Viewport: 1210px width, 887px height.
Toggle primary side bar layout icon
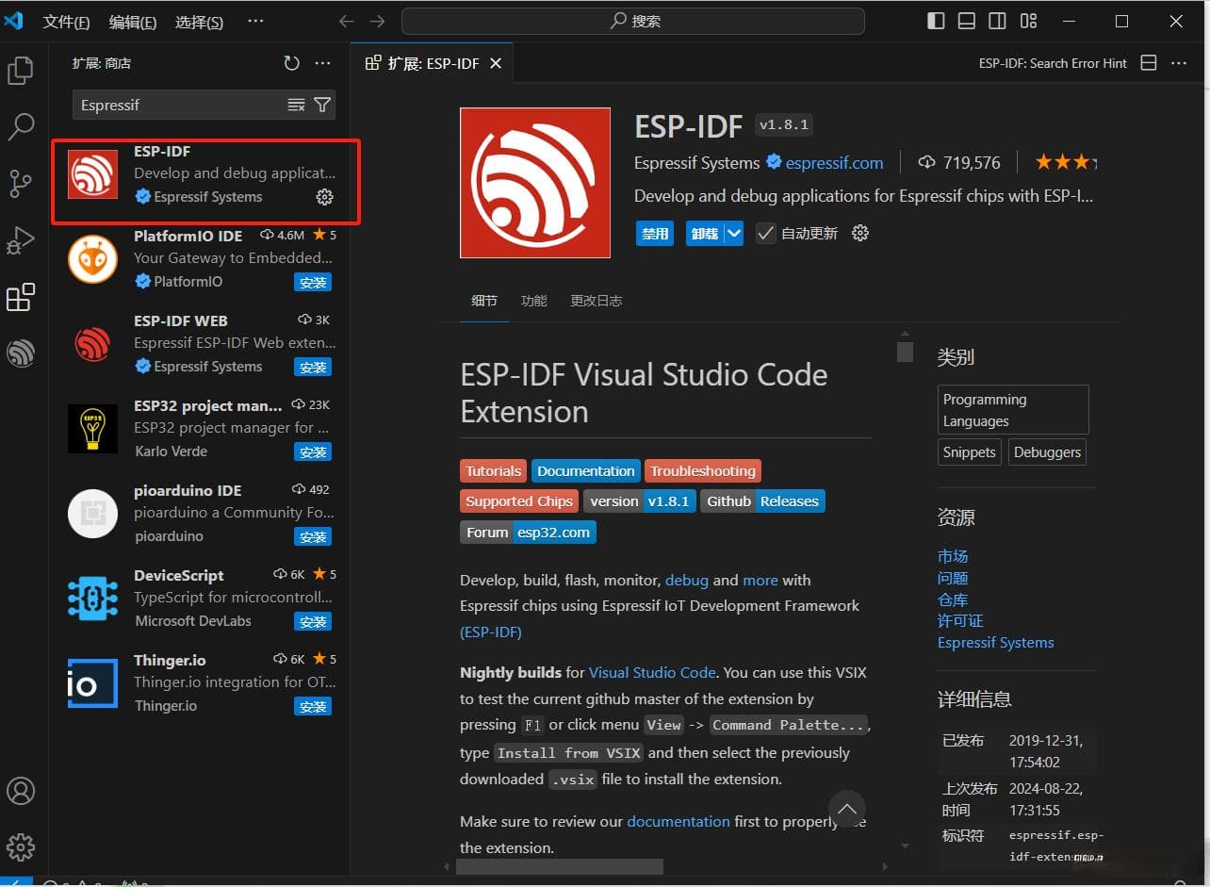936,21
